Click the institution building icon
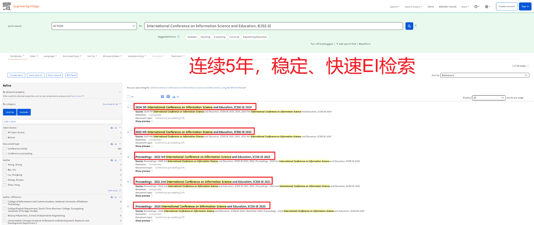The width and height of the screenshot is (534, 225). [488, 6]
